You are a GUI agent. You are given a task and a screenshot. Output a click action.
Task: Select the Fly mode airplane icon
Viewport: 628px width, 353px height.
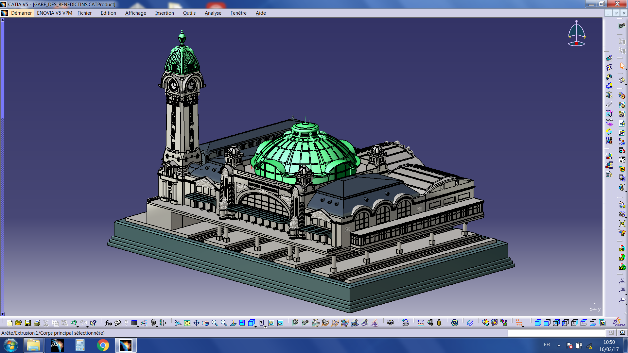[178, 323]
